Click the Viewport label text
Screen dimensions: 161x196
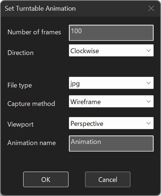(21, 124)
